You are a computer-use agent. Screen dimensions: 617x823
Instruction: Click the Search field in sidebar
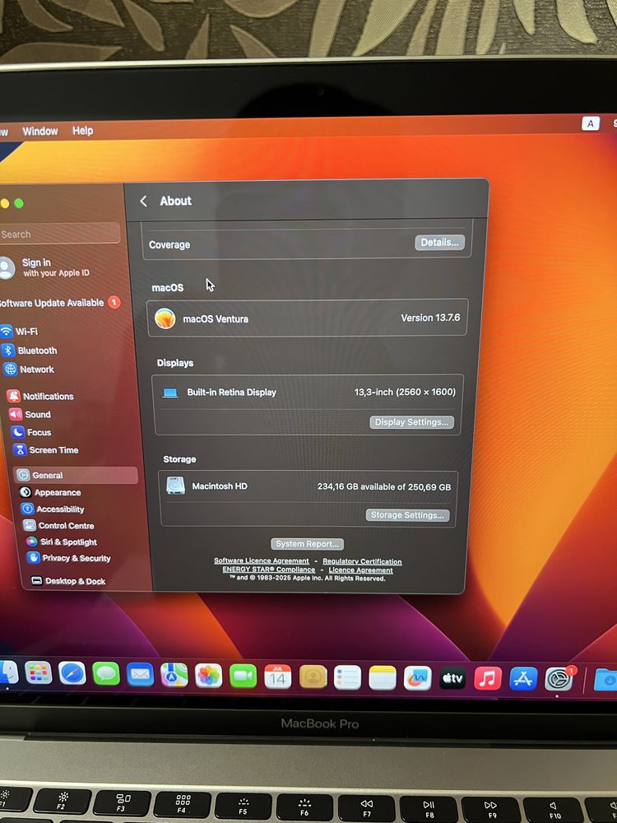click(x=59, y=234)
